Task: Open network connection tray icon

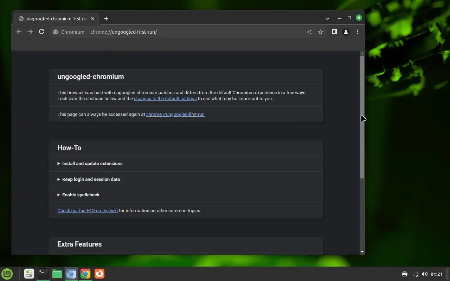Action: [416, 274]
